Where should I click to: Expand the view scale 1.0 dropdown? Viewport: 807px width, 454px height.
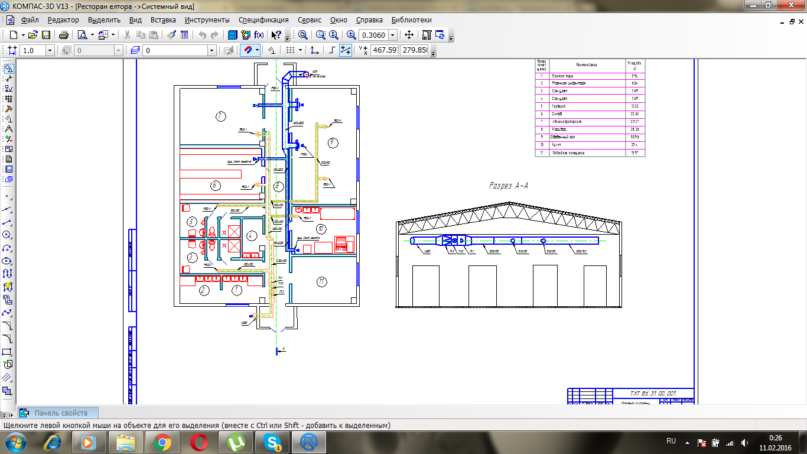tap(50, 51)
